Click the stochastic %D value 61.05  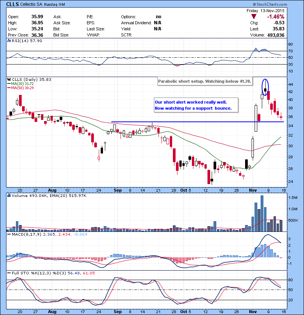(x=89, y=273)
